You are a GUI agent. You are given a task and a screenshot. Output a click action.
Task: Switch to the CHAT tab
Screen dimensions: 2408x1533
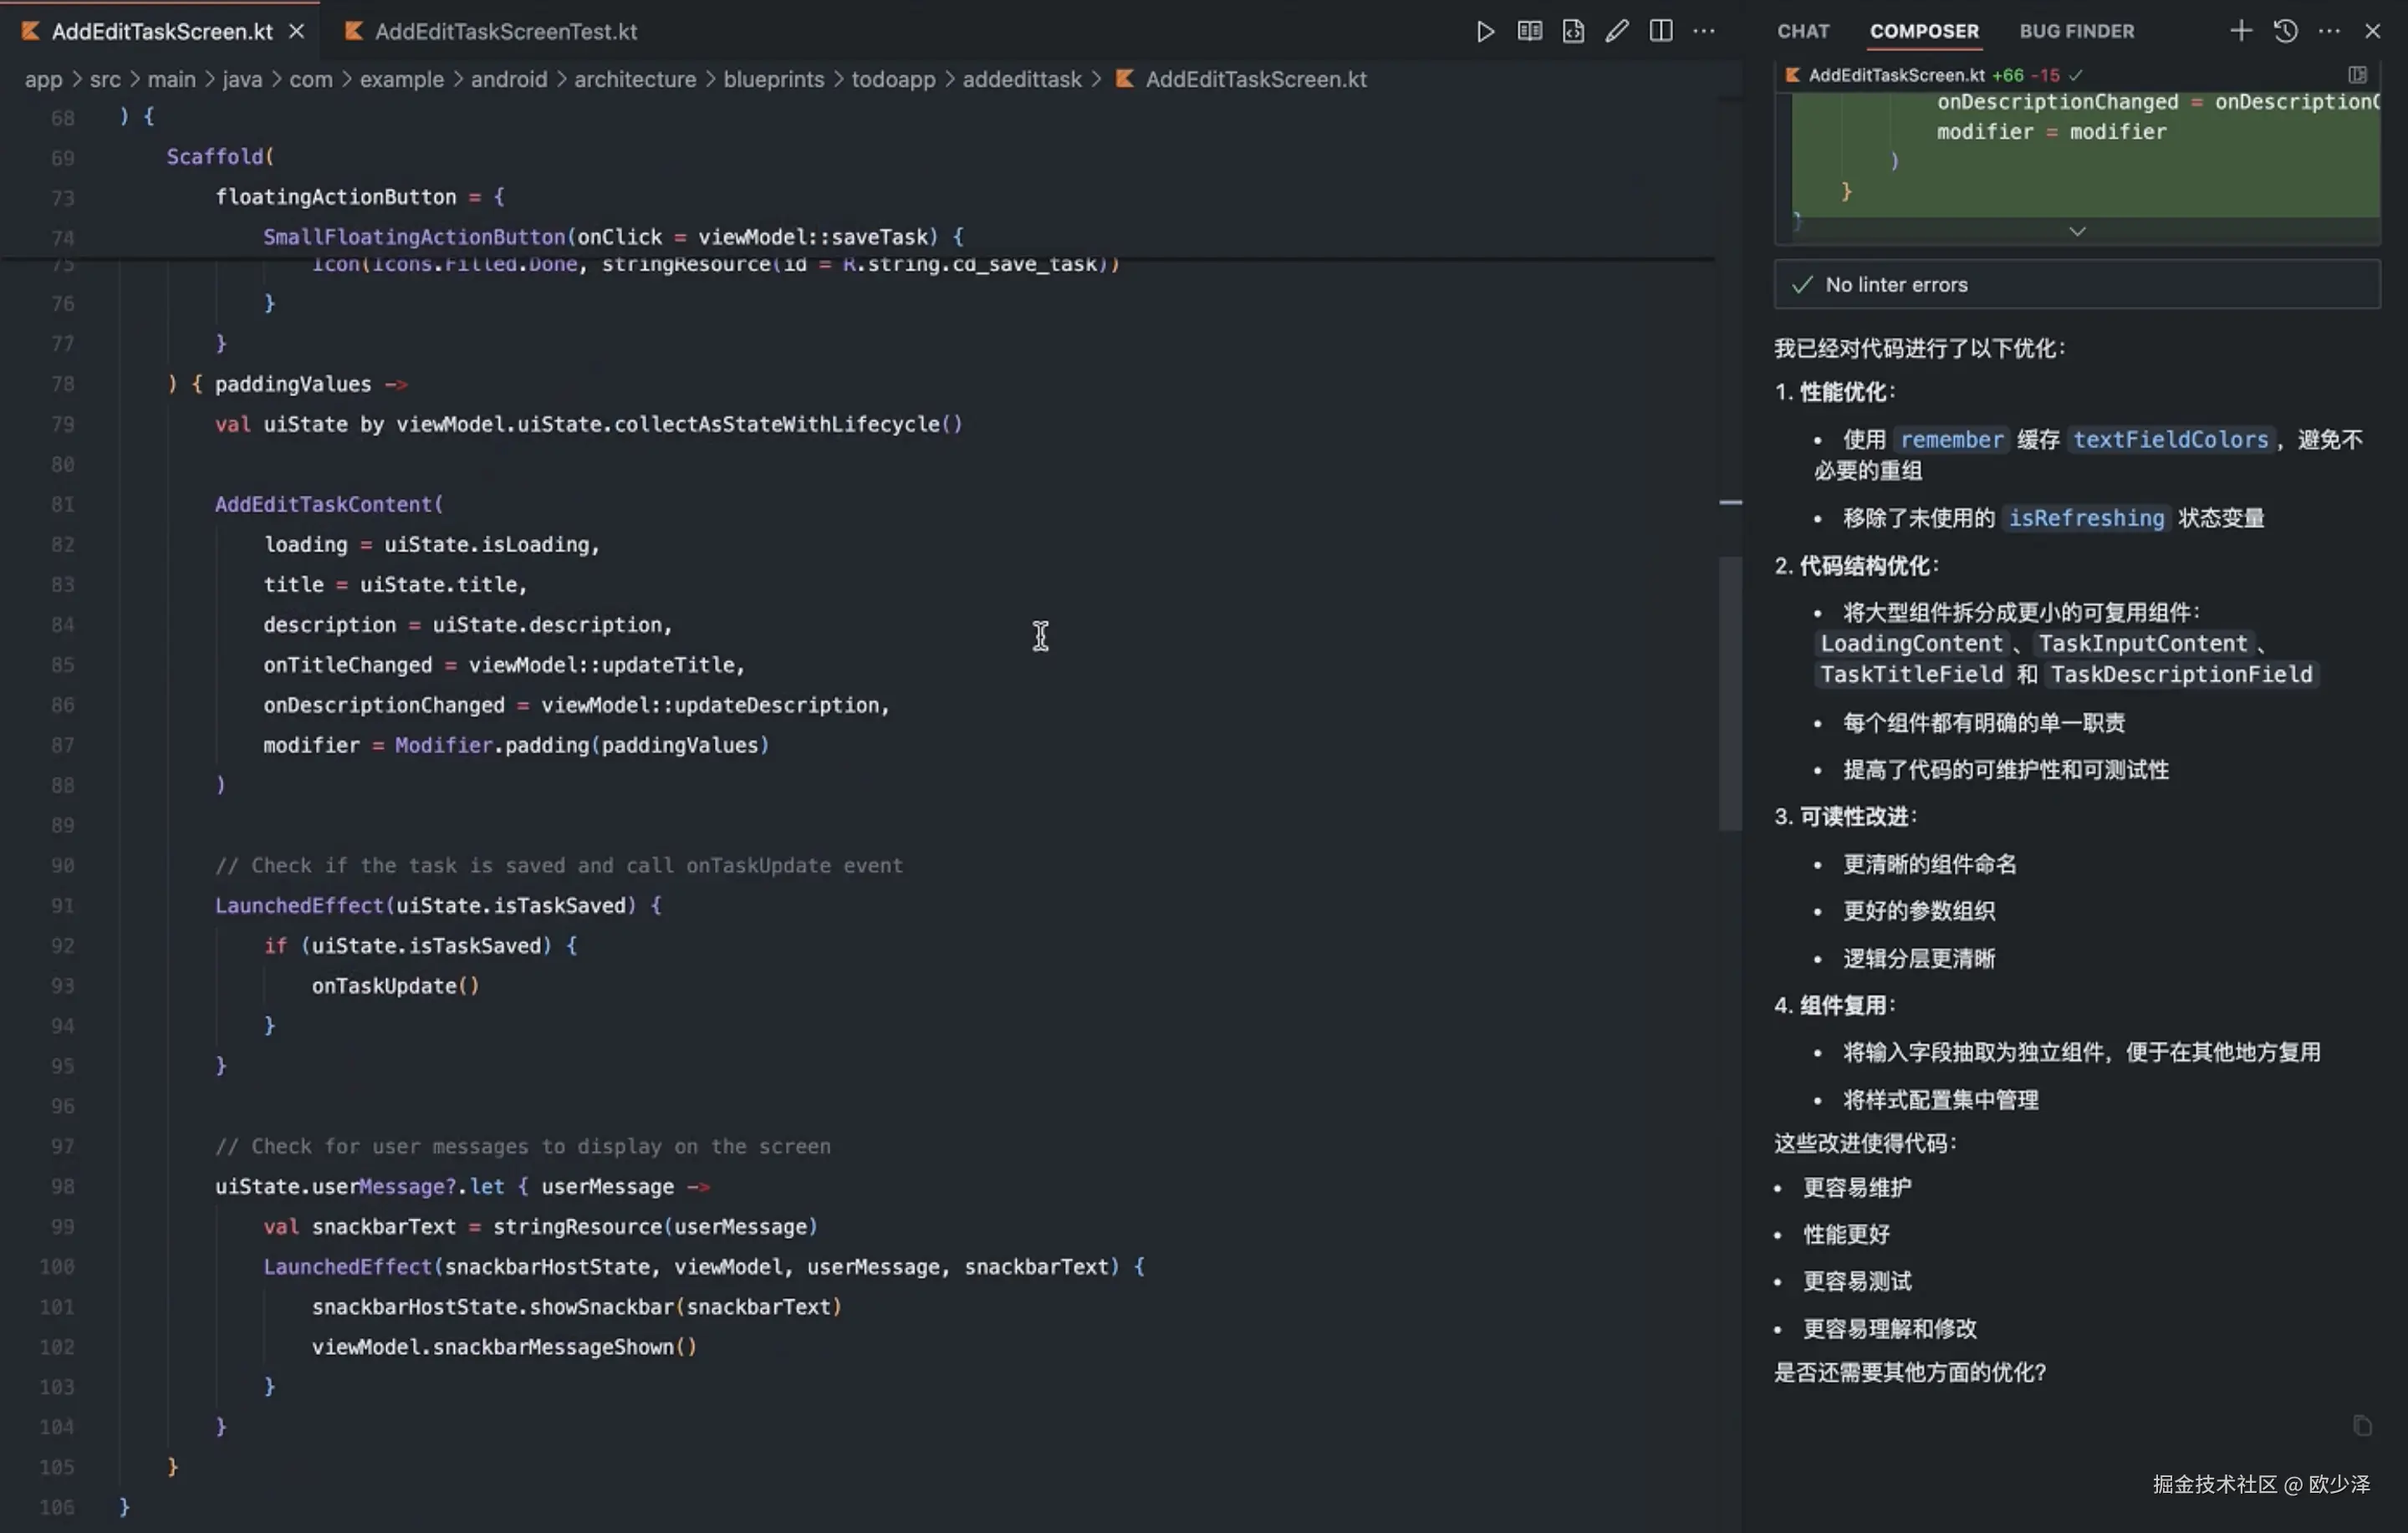click(x=1803, y=31)
